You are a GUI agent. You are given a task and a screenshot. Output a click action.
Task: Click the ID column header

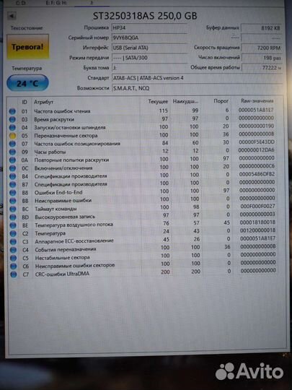[25, 103]
